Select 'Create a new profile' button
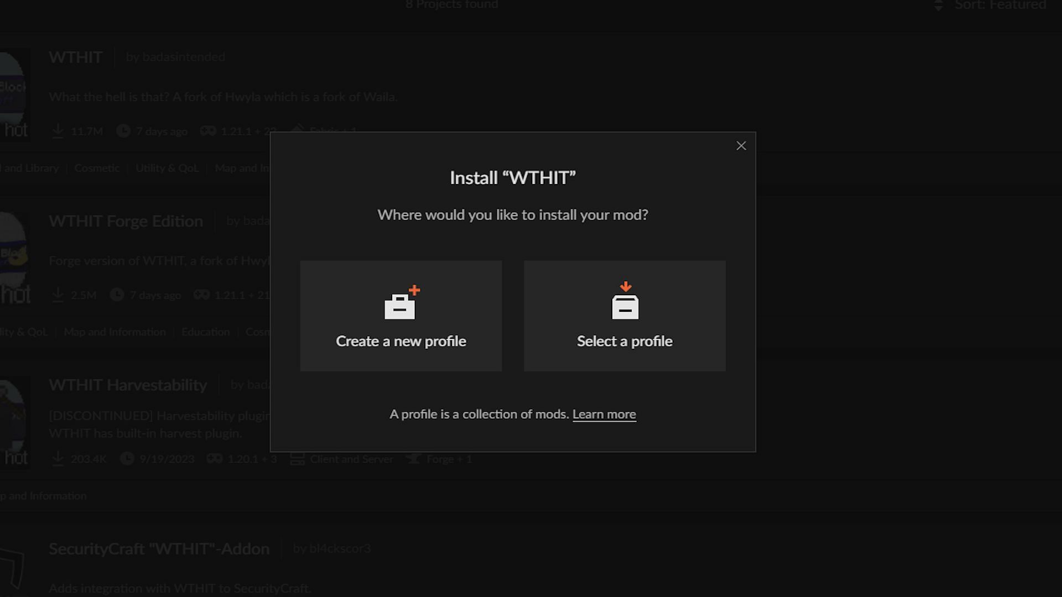The width and height of the screenshot is (1062, 597). 401,315
